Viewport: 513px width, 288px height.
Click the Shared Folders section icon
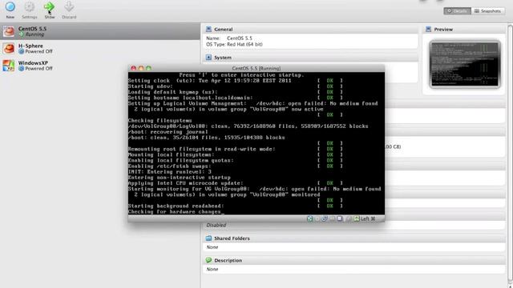coord(208,238)
